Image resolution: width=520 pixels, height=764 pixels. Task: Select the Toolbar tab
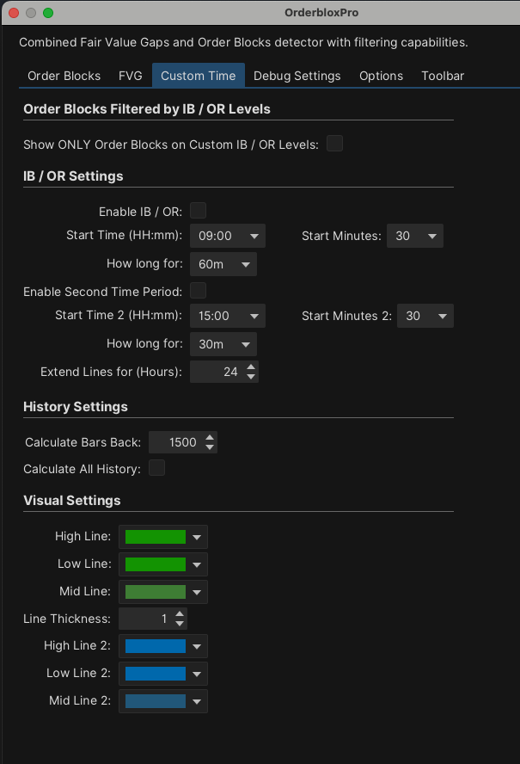tap(443, 76)
